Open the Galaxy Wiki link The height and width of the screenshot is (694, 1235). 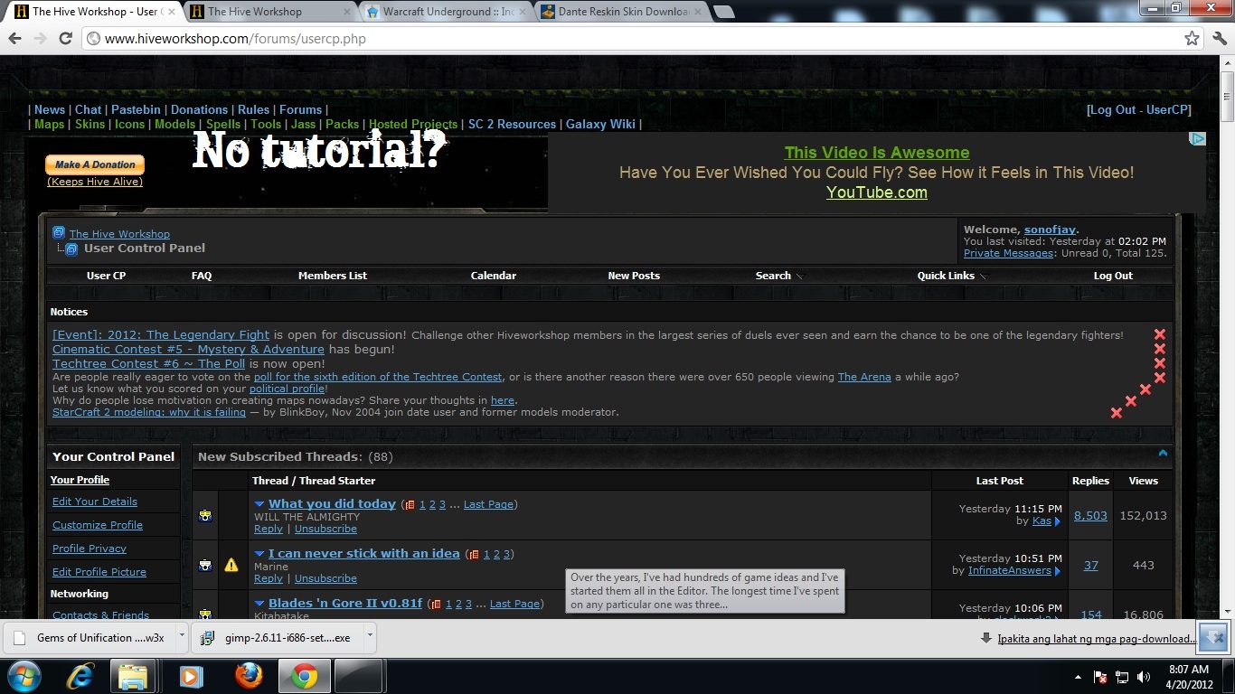tap(600, 124)
